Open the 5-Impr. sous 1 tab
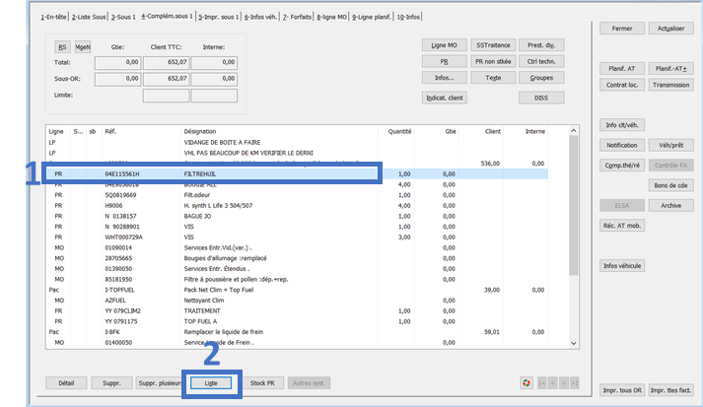The image size is (703, 407). (219, 17)
